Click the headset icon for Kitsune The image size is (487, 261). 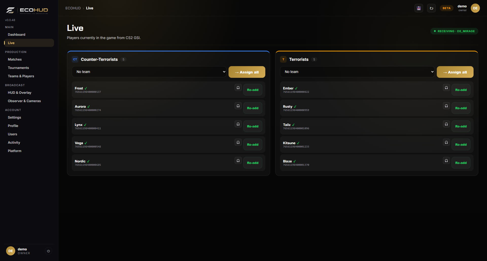click(446, 142)
